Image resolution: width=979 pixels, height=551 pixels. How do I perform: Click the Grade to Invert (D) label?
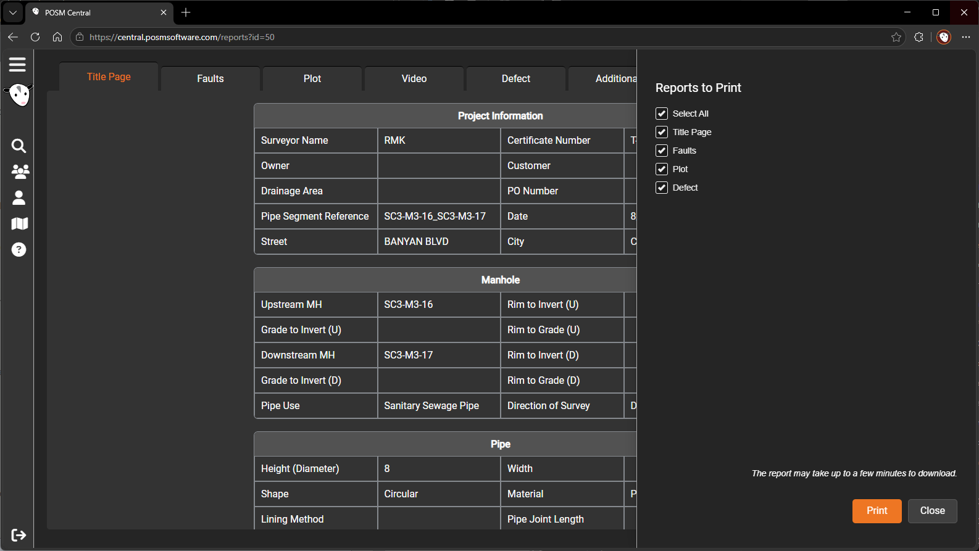pyautogui.click(x=301, y=380)
